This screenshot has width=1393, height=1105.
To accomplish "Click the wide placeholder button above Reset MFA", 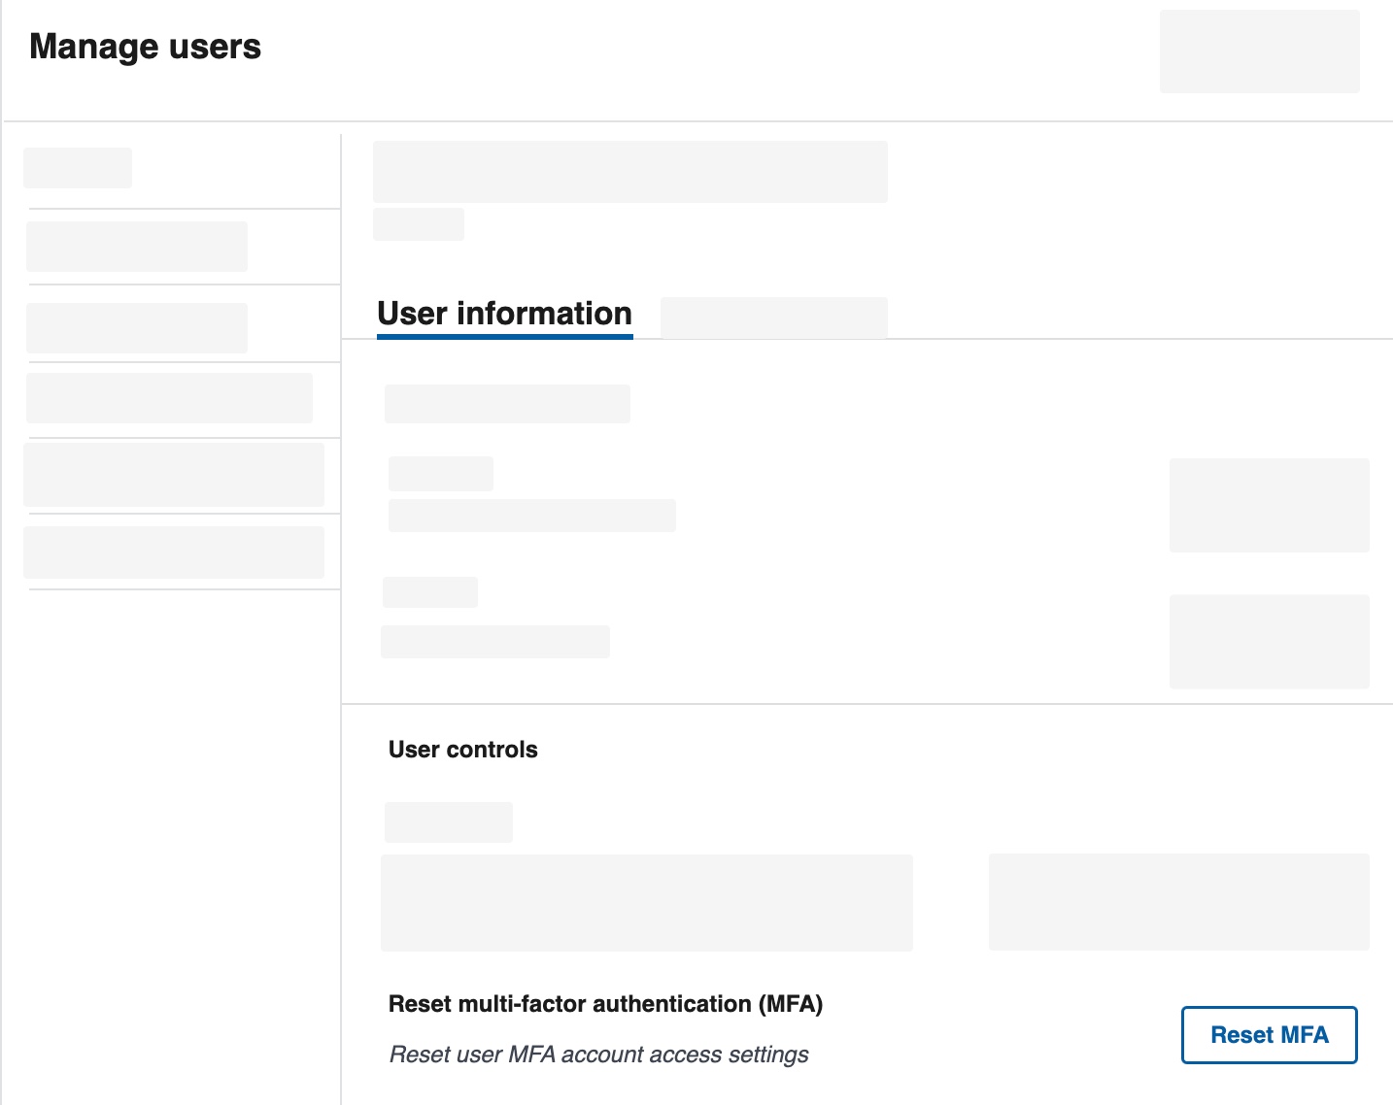I will coord(1178,902).
